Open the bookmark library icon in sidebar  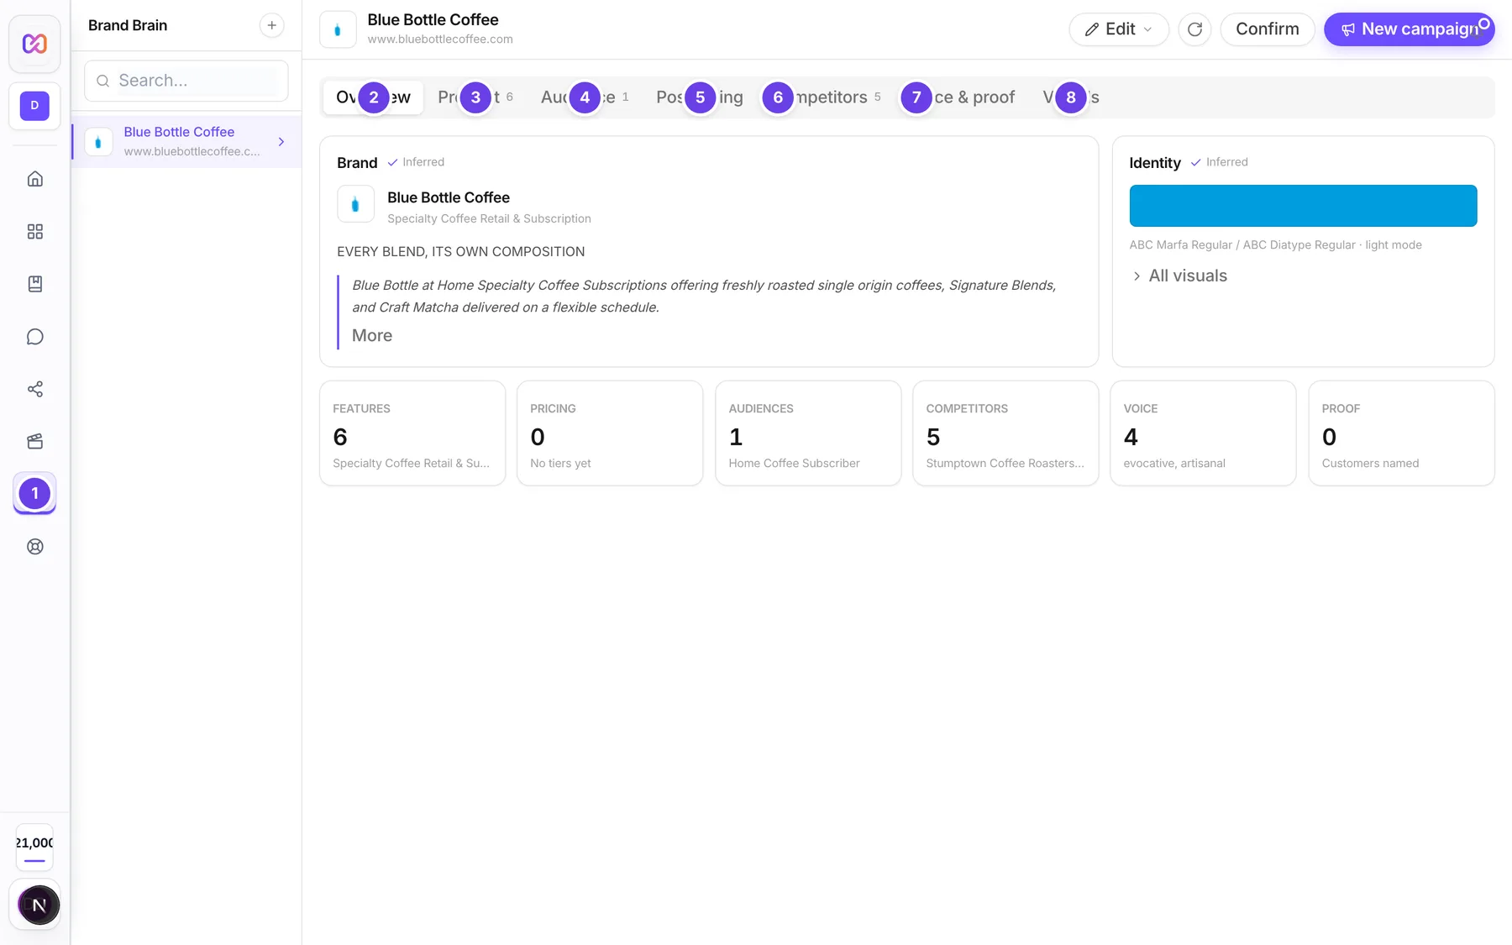click(x=34, y=284)
